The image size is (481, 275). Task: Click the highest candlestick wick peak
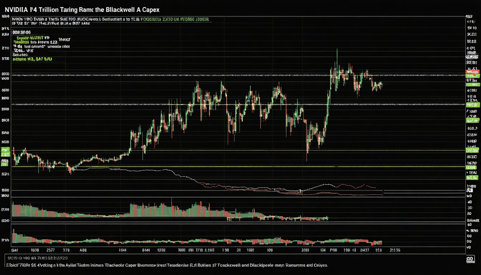(x=337, y=50)
